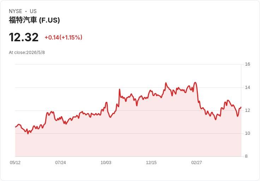
Task: Click the price spike after 10/03
Action: pos(119,89)
